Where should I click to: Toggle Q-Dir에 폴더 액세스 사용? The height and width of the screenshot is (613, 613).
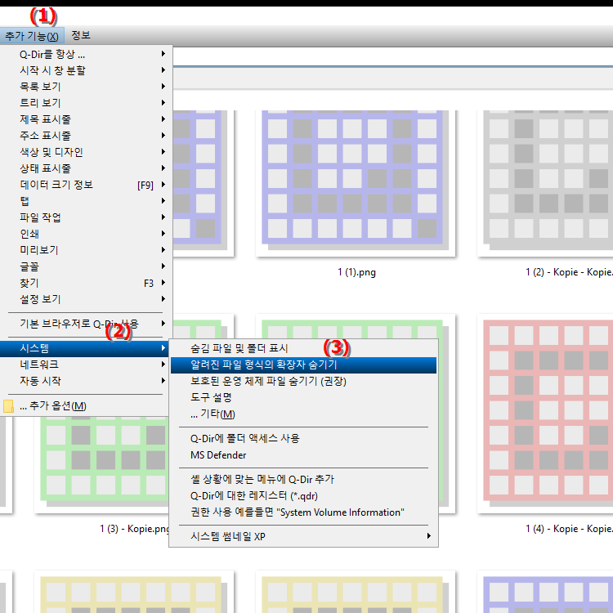pyautogui.click(x=303, y=439)
